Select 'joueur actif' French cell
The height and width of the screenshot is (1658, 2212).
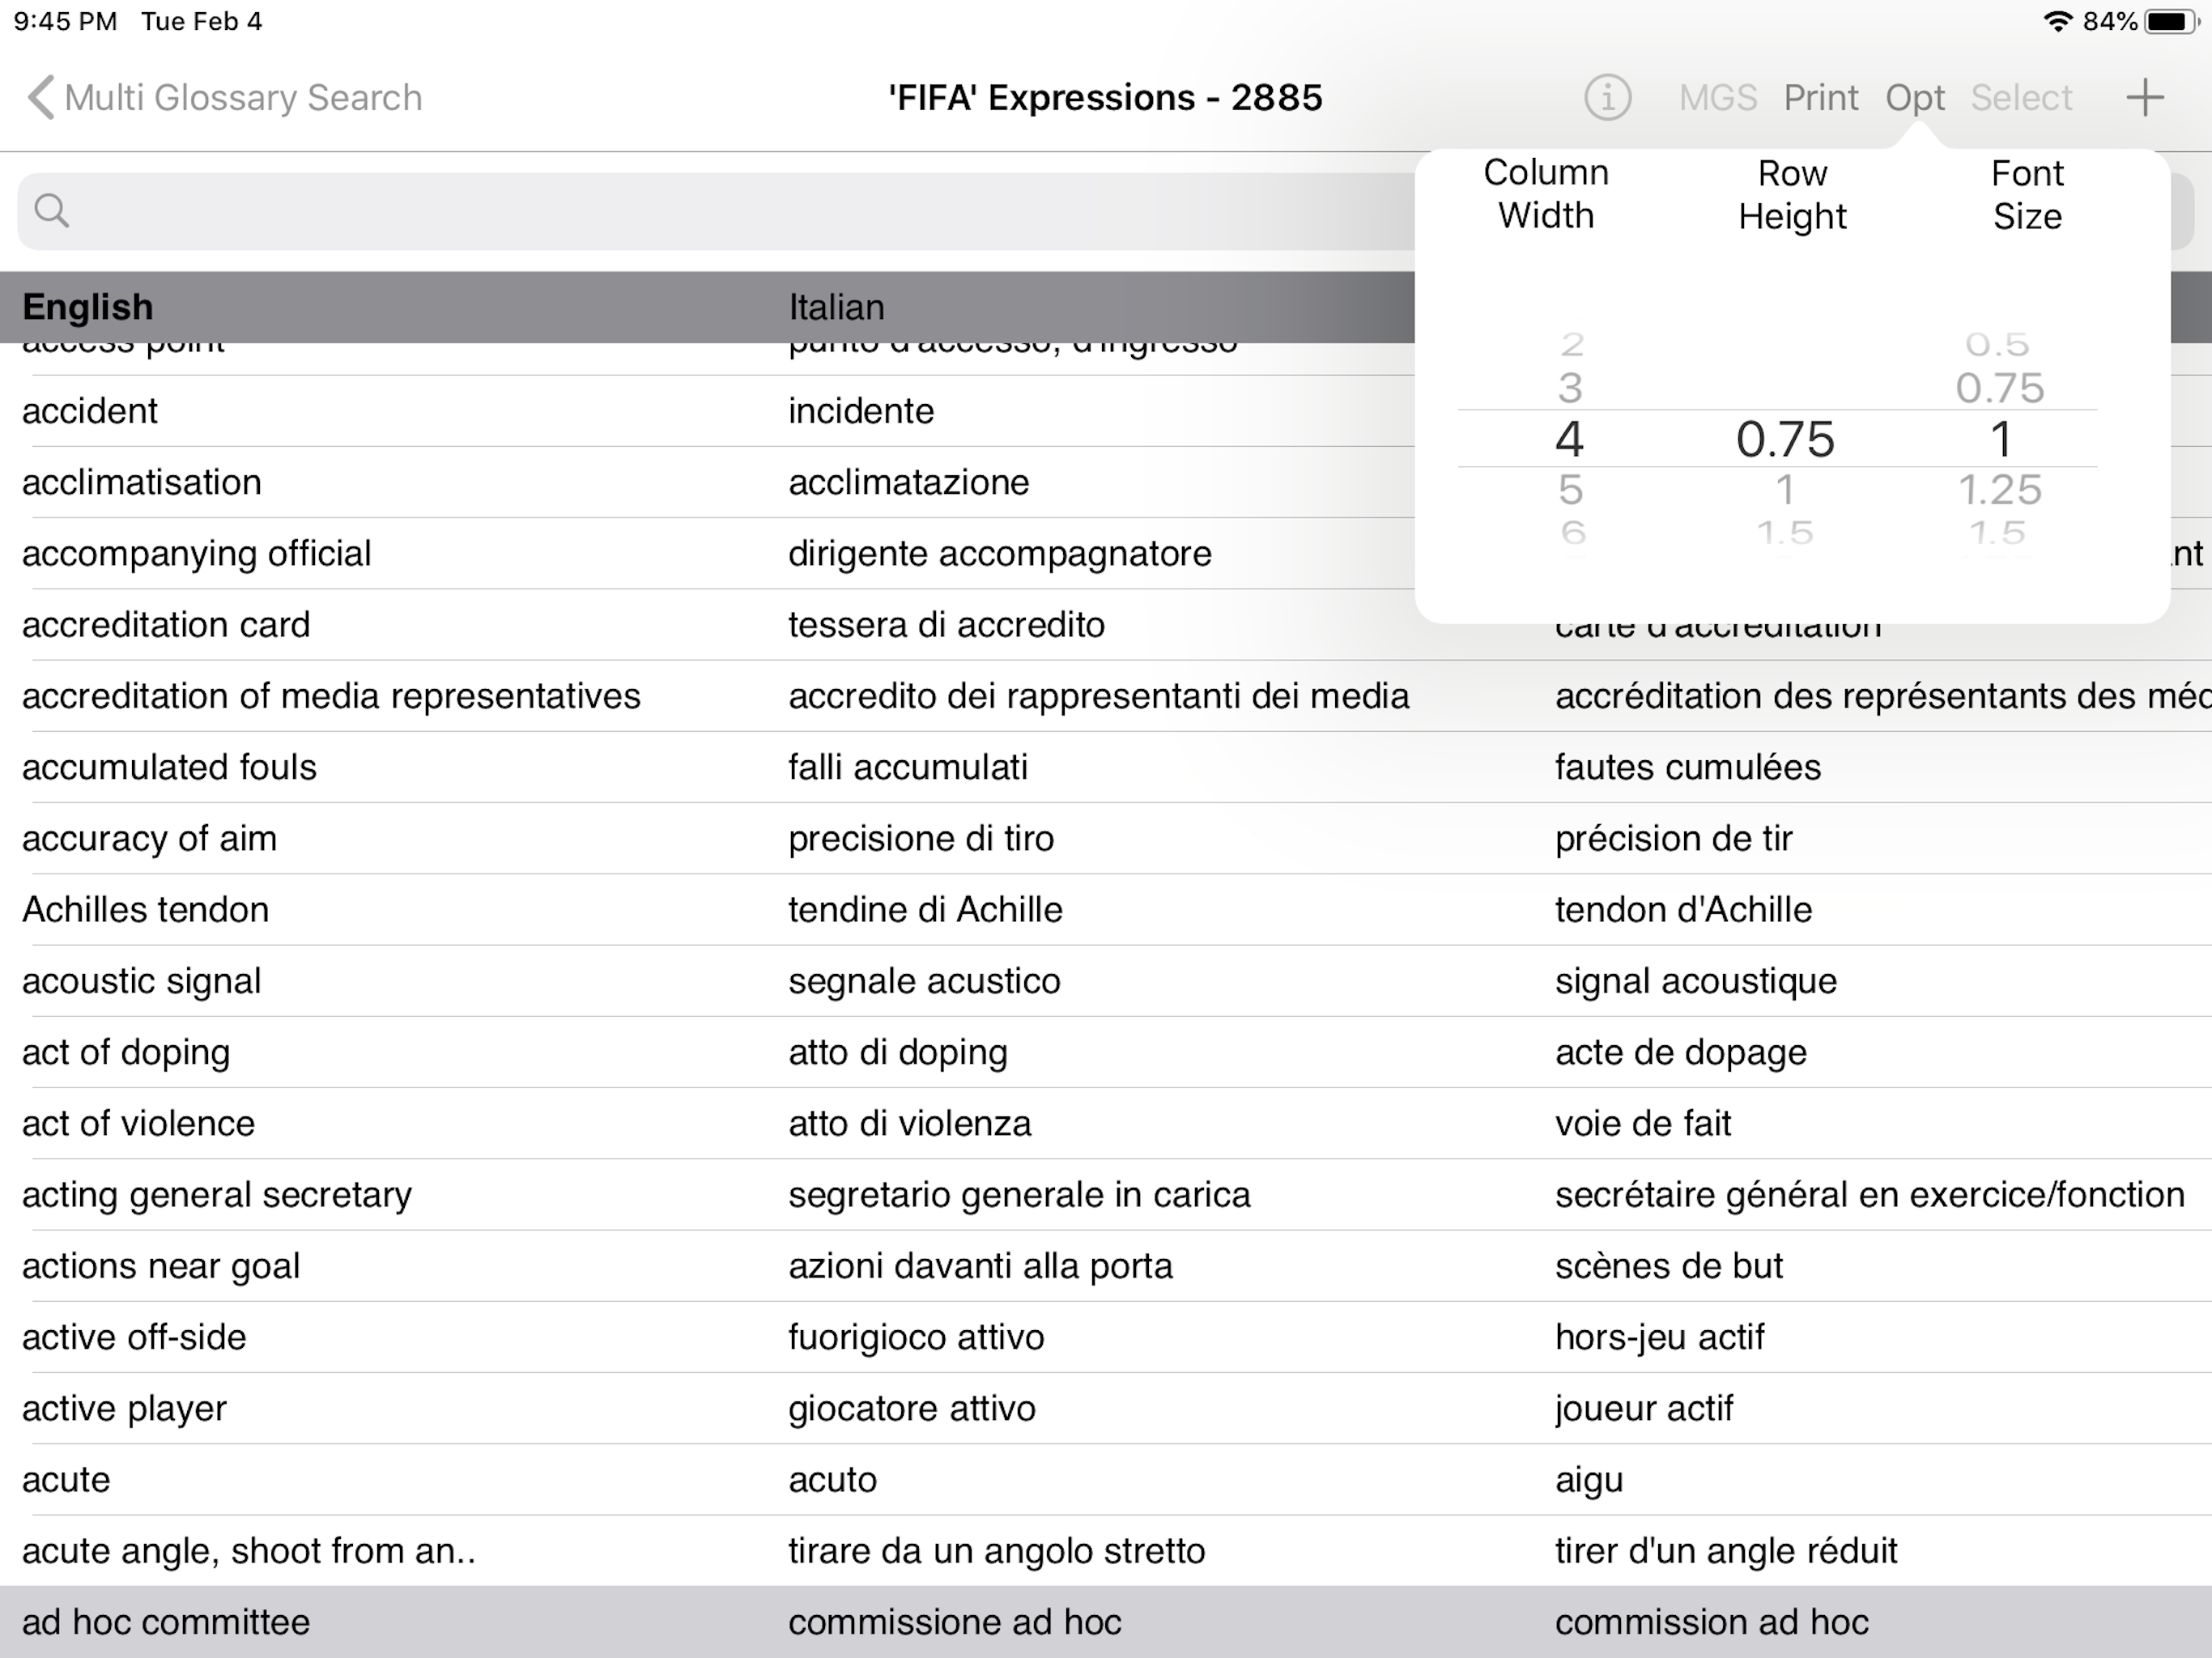click(x=1644, y=1408)
